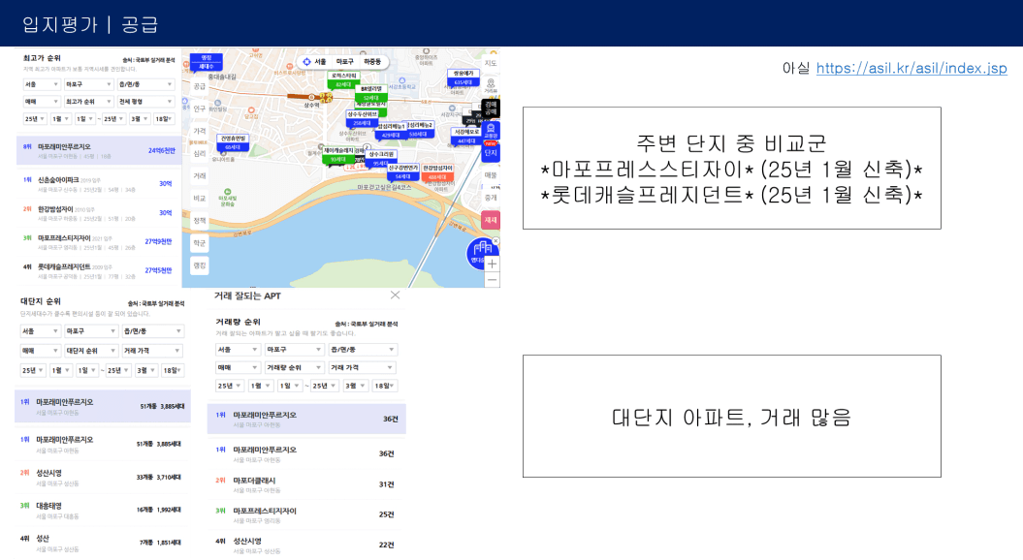1023x560 pixels.
Task: Click the 중개 button on map right side
Action: coord(491,198)
